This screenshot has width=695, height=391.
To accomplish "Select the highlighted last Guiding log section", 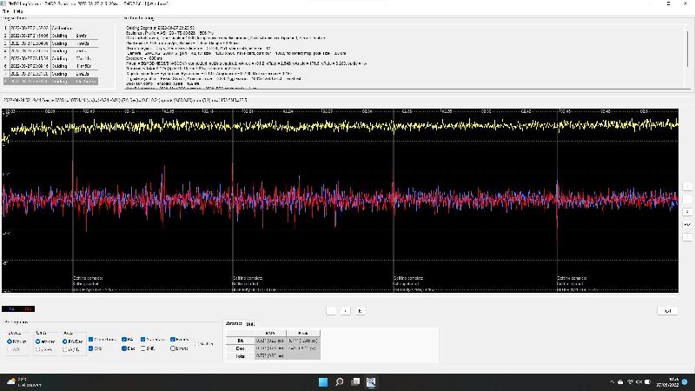I will (x=51, y=82).
